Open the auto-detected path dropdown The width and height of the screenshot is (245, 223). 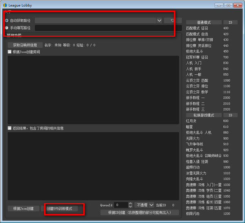tap(159, 20)
